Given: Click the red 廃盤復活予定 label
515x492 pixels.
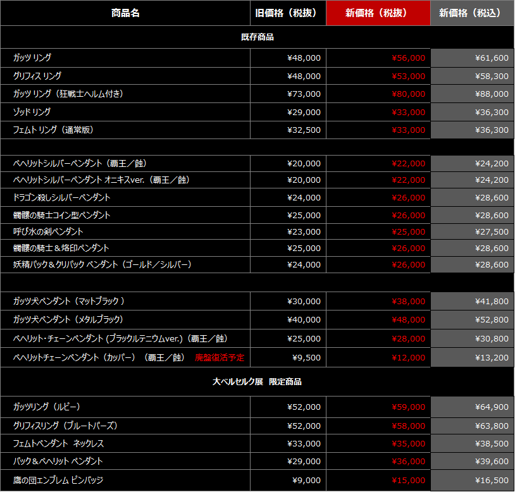Looking at the screenshot, I should click(x=220, y=358).
